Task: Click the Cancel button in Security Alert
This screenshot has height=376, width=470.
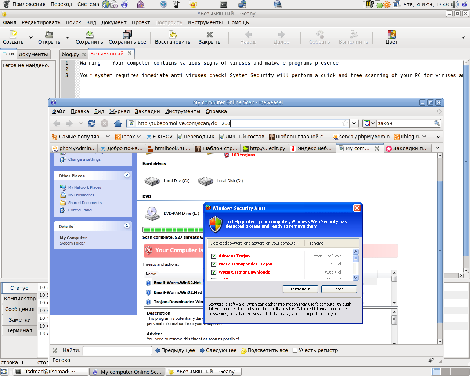Action: coord(339,289)
